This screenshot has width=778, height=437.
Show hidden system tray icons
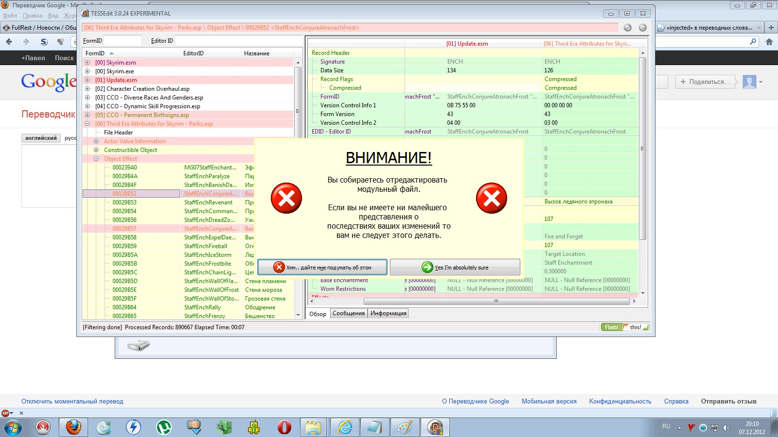679,428
